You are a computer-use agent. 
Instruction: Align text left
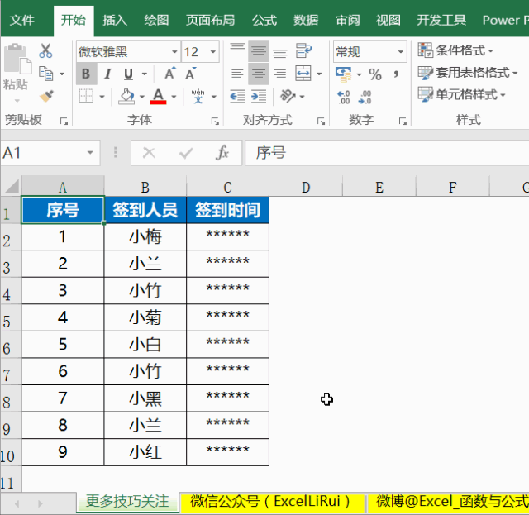237,74
